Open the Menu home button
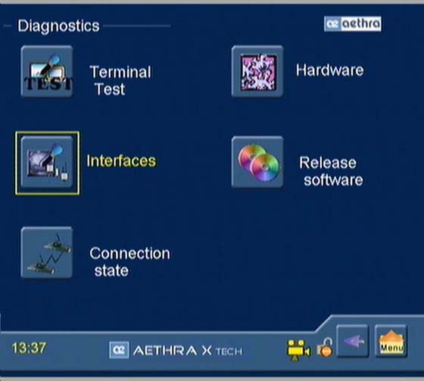 pos(391,341)
